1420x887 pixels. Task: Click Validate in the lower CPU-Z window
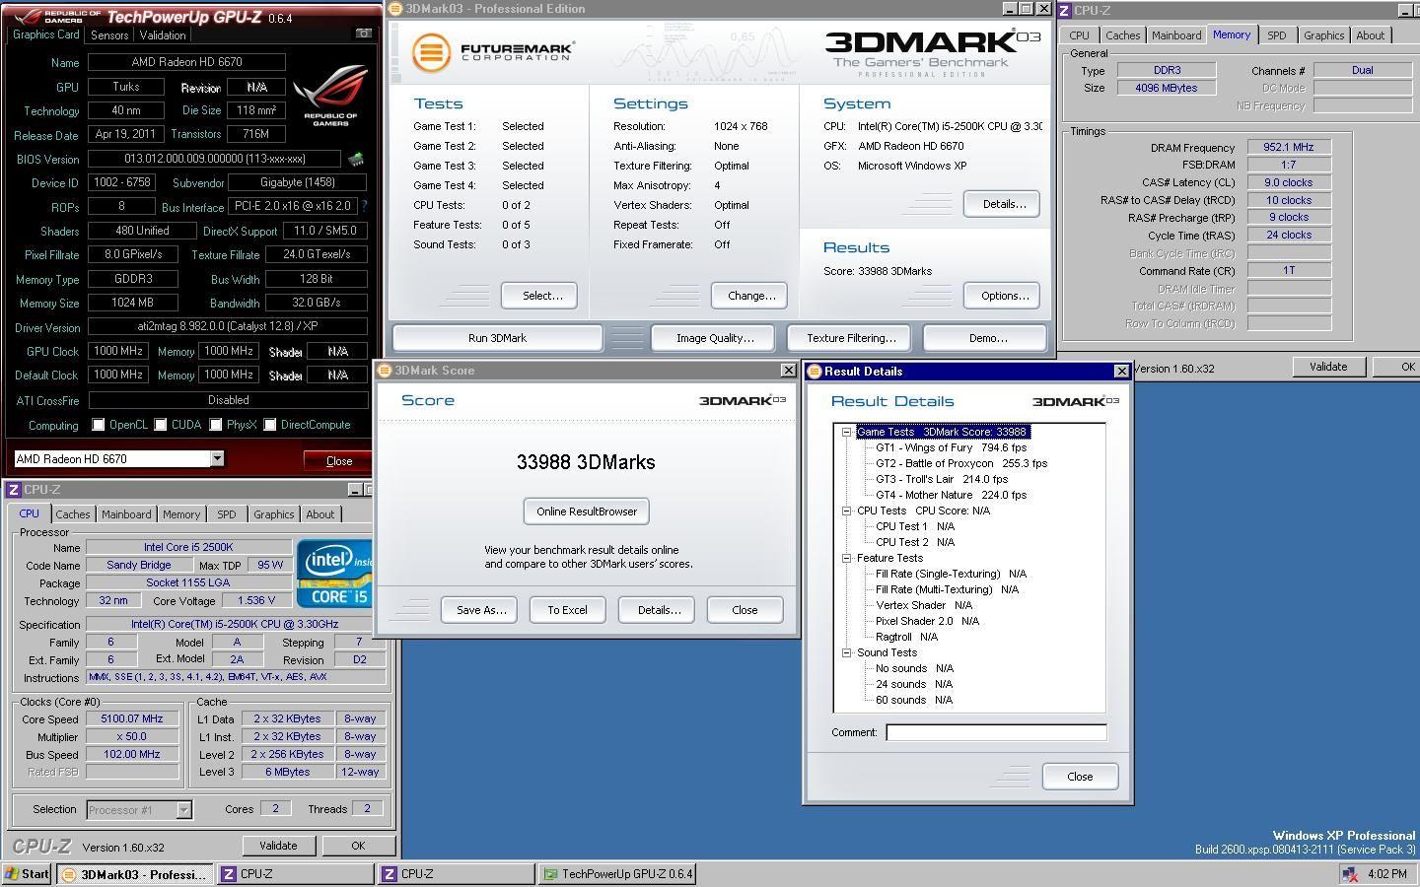point(278,846)
